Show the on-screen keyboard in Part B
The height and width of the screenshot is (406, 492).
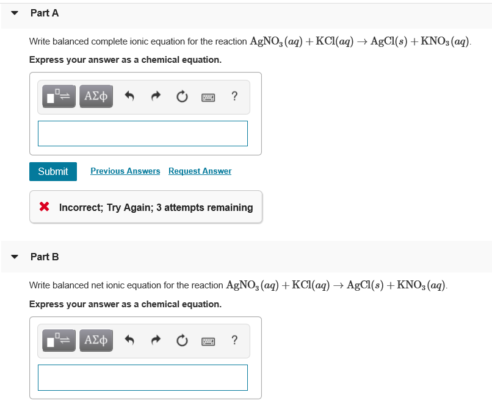click(208, 340)
